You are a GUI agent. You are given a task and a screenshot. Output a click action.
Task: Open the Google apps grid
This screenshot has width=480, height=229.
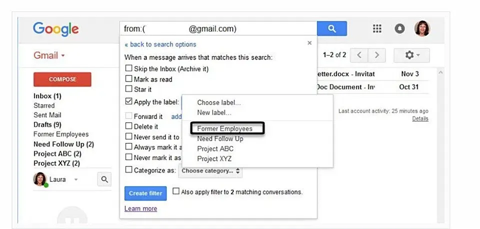coord(377,28)
